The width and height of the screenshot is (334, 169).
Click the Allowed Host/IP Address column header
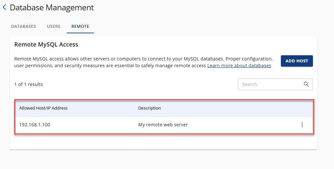click(43, 108)
